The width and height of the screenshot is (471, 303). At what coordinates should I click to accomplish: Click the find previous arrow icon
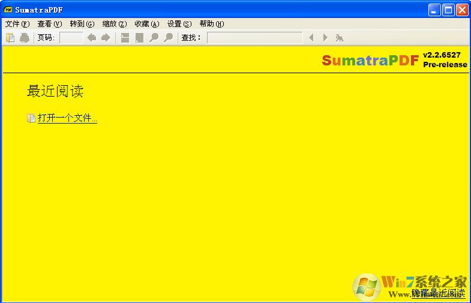[311, 38]
